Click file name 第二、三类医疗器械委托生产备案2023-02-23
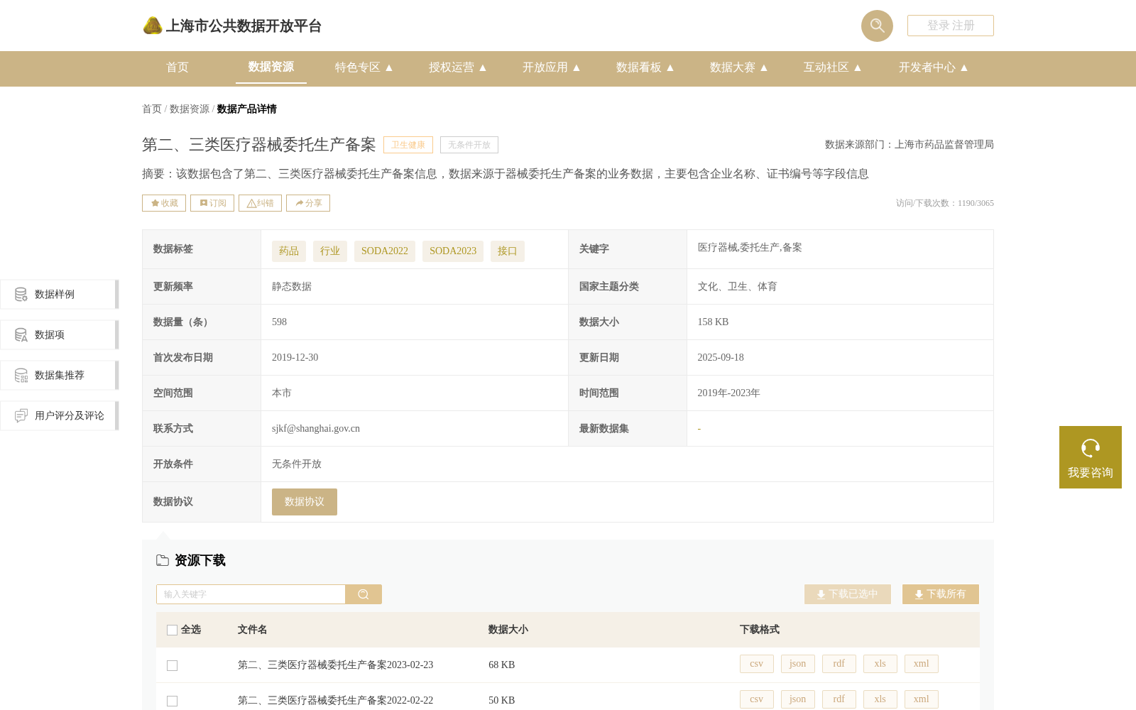Screen dimensions: 1136x710 tap(335, 665)
